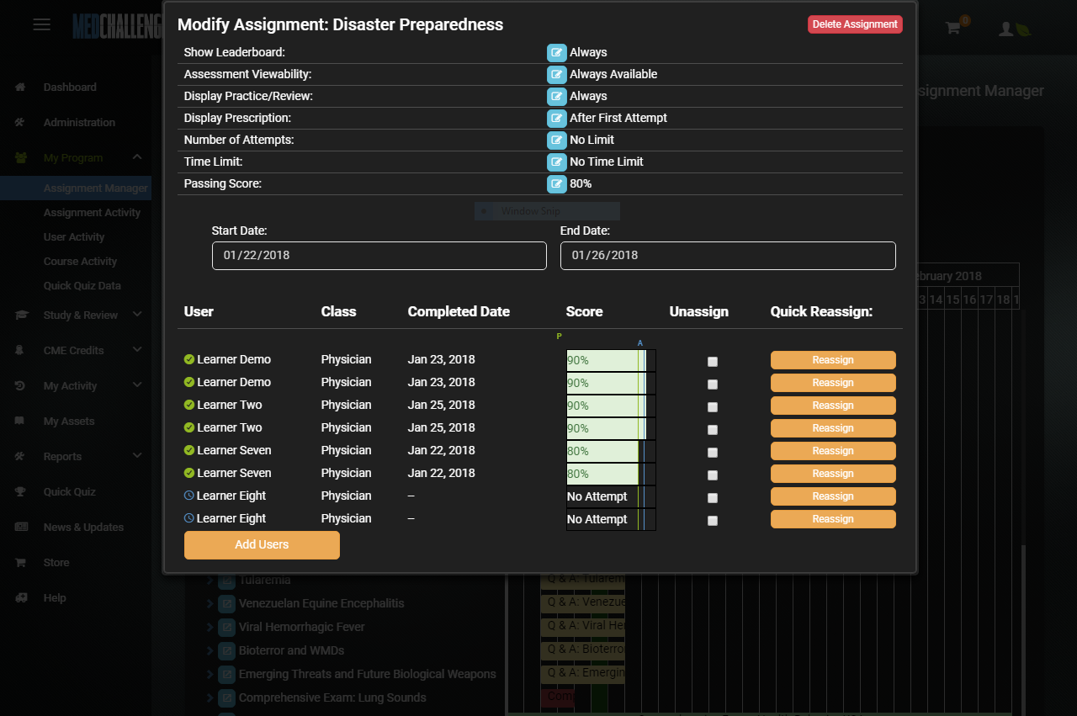Image resolution: width=1077 pixels, height=716 pixels.
Task: Edit the Number of Attempts setting
Action: pyautogui.click(x=557, y=140)
